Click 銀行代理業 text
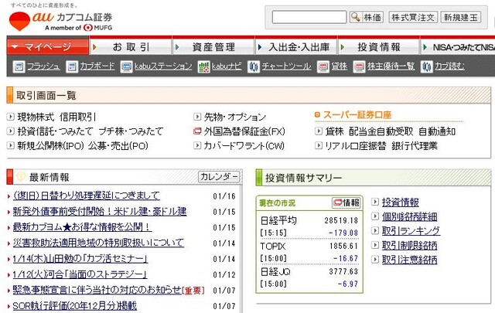The width and height of the screenshot is (495, 313). tap(415, 146)
